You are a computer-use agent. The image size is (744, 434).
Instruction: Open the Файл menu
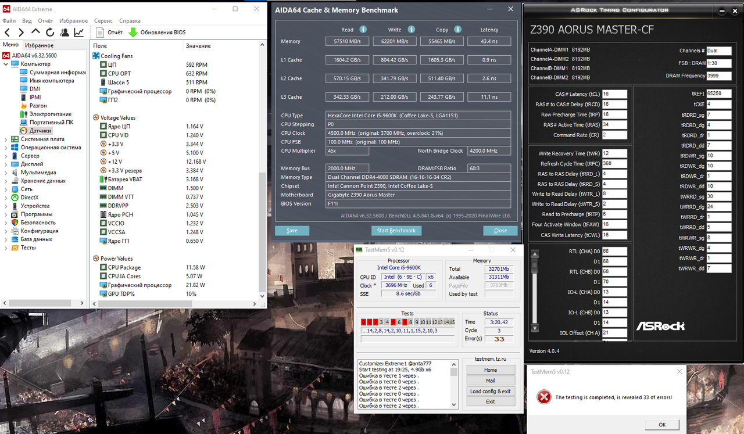9,20
